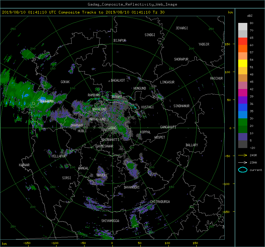Click the GOKAK city label

click(x=65, y=82)
